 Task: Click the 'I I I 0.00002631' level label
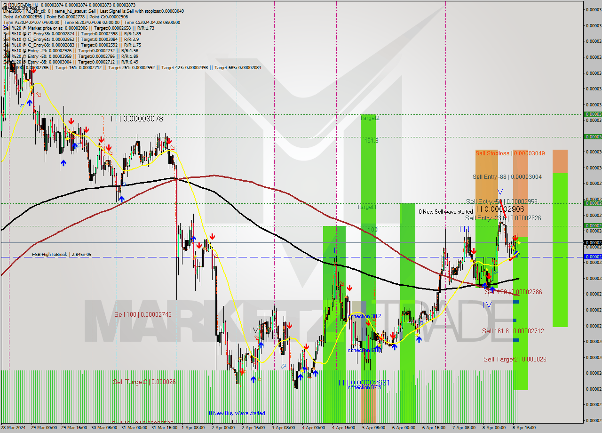tap(364, 383)
